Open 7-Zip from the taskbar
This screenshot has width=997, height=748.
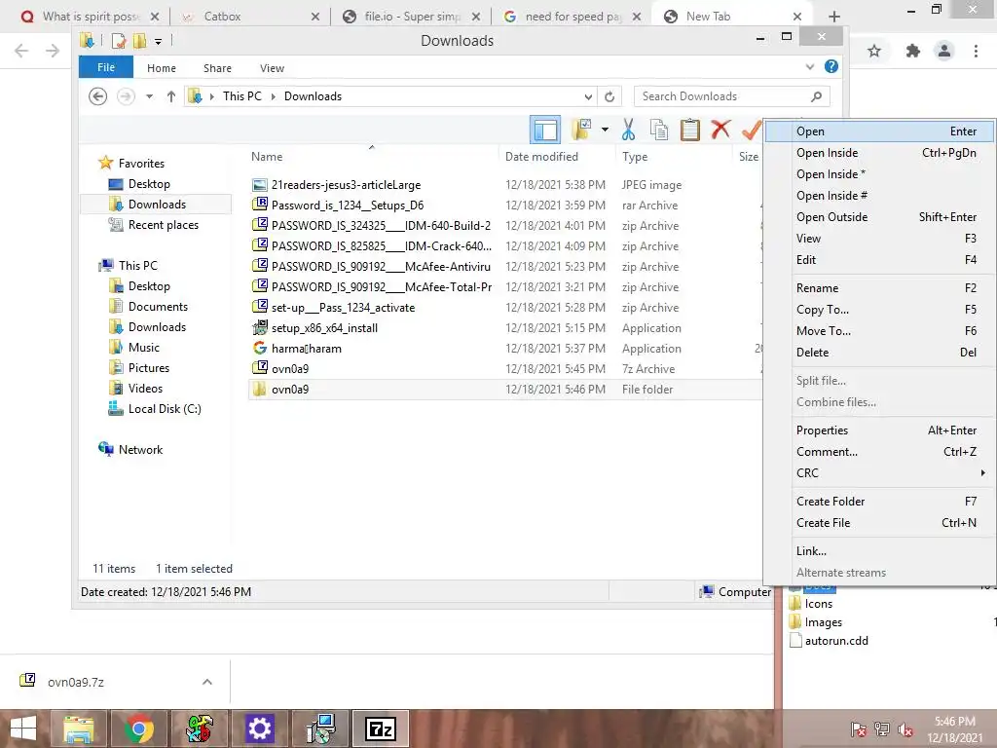[381, 729]
